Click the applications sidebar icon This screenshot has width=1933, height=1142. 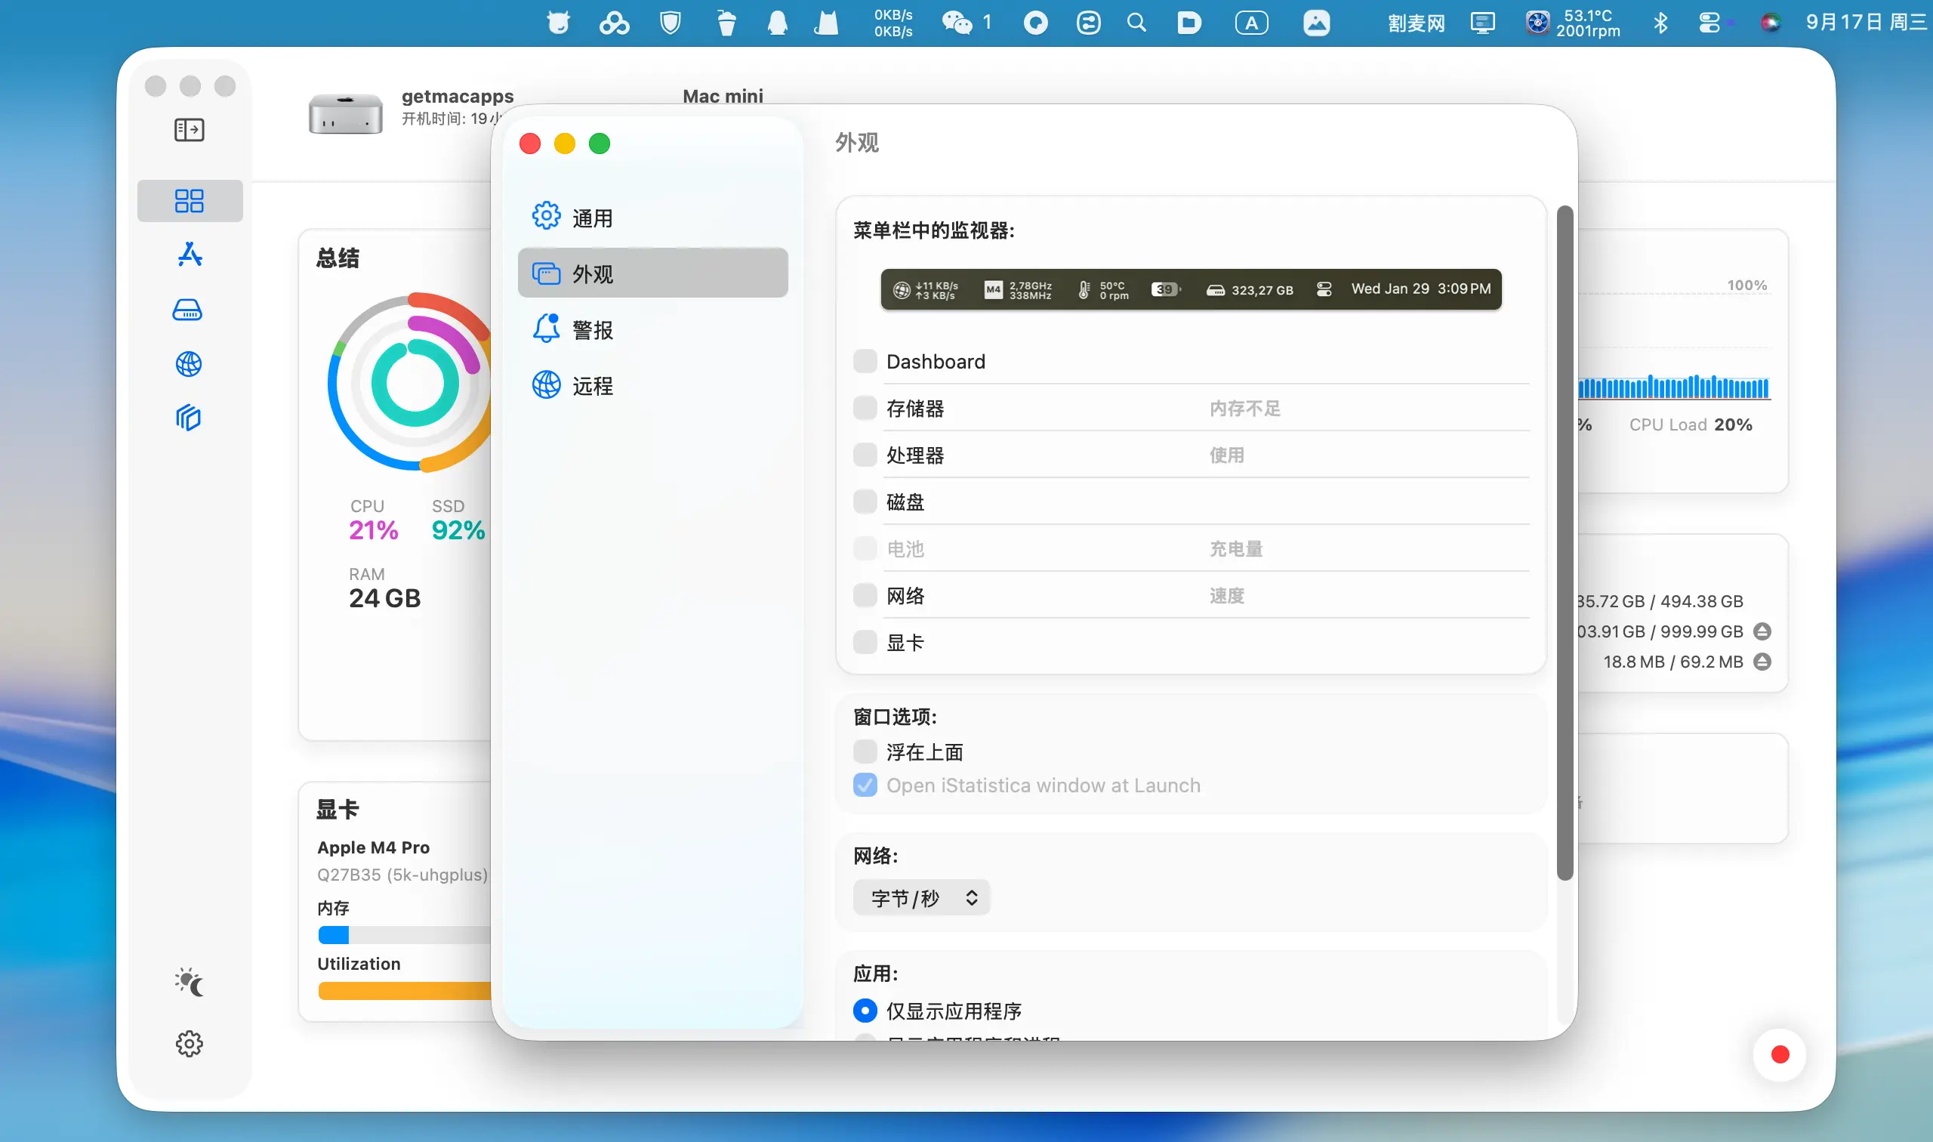click(189, 255)
